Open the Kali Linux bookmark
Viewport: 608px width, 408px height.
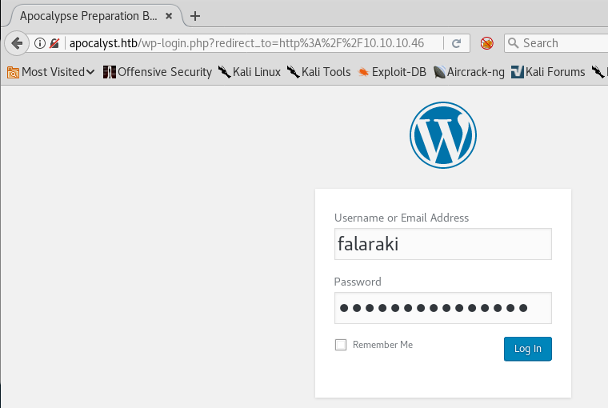point(250,72)
